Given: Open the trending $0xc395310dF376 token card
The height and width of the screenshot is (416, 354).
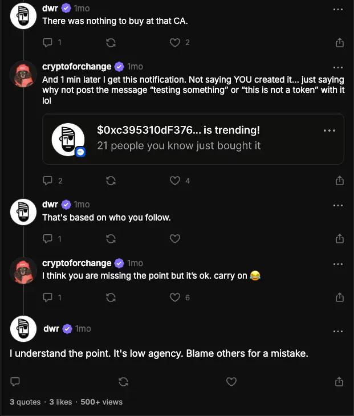Looking at the screenshot, I should [193, 138].
